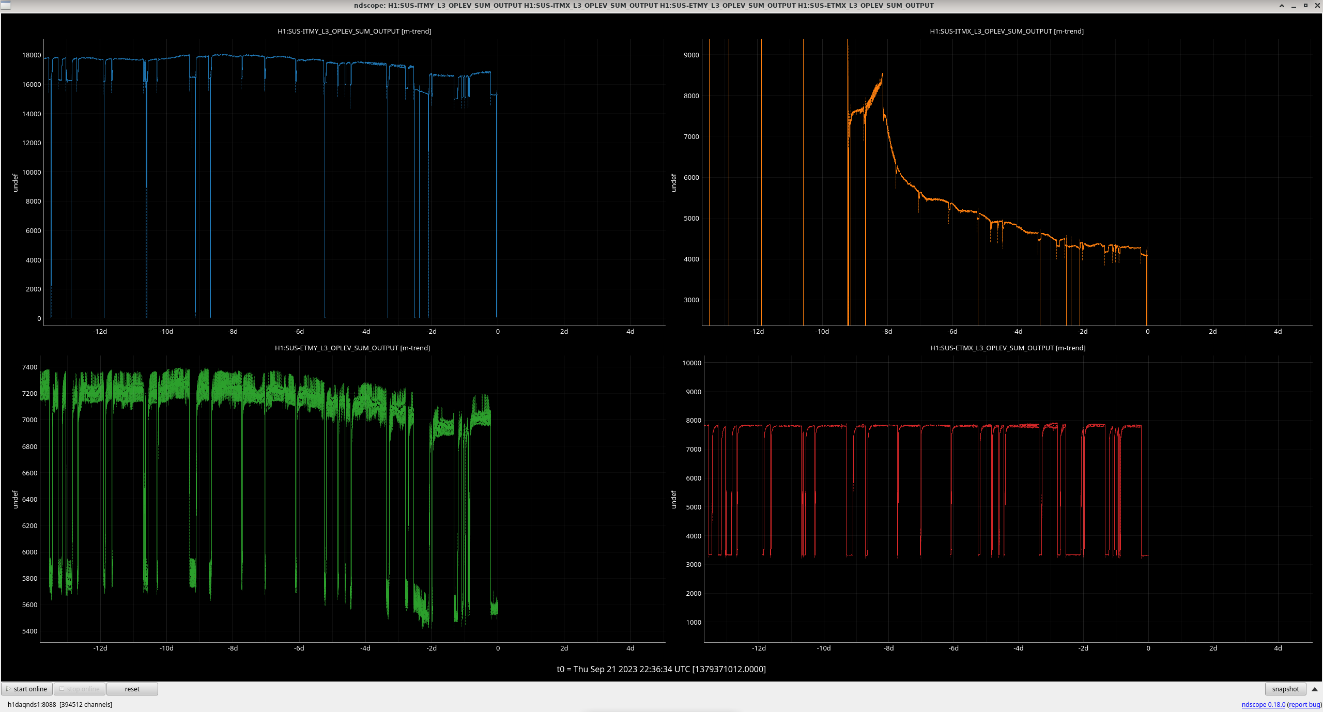Shade the window using the title bar up arrow
1323x712 pixels.
1282,6
